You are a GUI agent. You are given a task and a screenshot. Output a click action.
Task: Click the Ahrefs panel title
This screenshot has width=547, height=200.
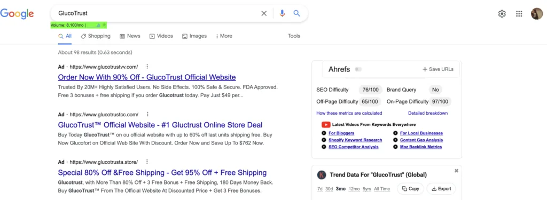tap(339, 69)
